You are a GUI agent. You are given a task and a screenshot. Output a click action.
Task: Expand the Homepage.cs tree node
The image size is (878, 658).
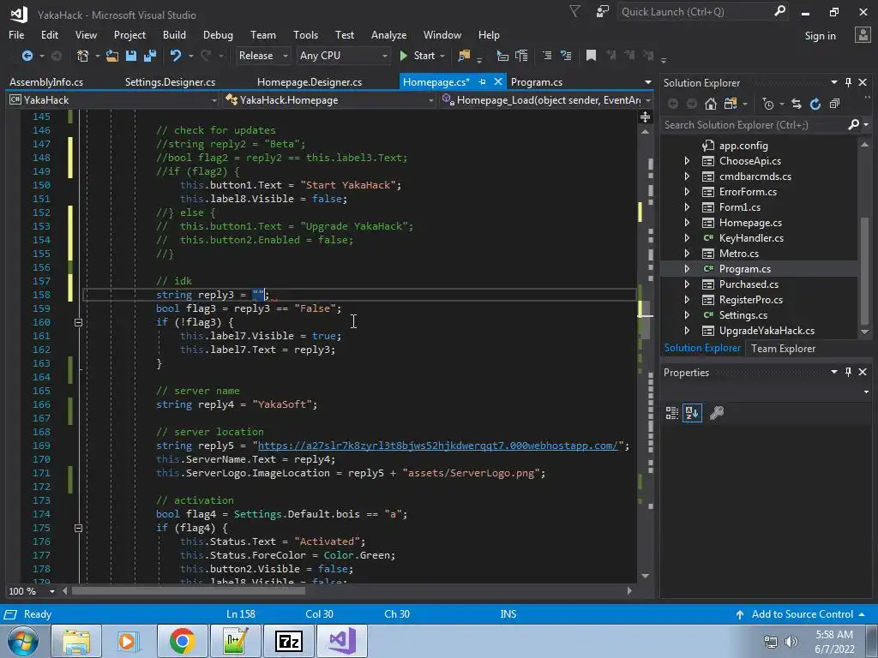(687, 223)
